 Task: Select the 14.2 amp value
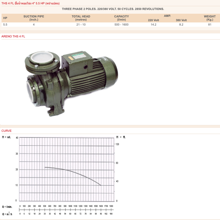point(154,25)
